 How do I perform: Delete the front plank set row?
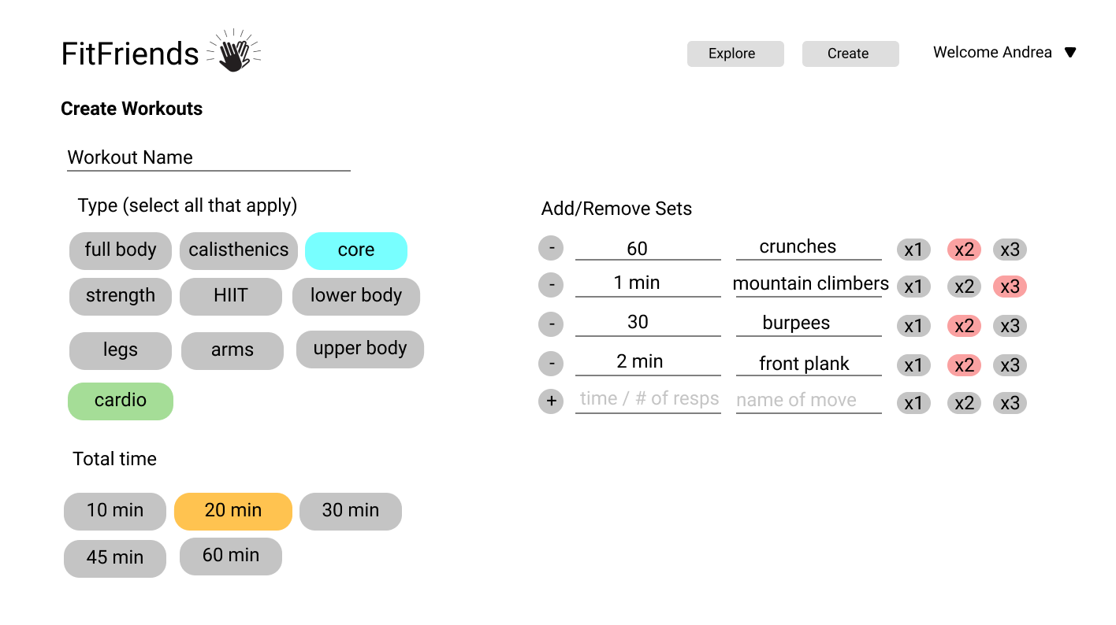[551, 363]
